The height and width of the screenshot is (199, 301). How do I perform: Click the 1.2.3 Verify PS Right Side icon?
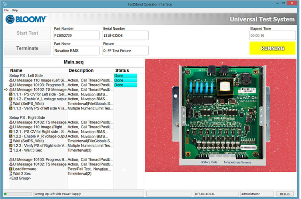(x=11, y=145)
